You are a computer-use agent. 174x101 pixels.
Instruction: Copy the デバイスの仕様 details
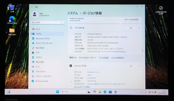coord(131,28)
